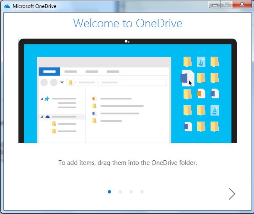Select the highlighted blue tab in the illustration
The image size is (254, 214).
coord(50,72)
